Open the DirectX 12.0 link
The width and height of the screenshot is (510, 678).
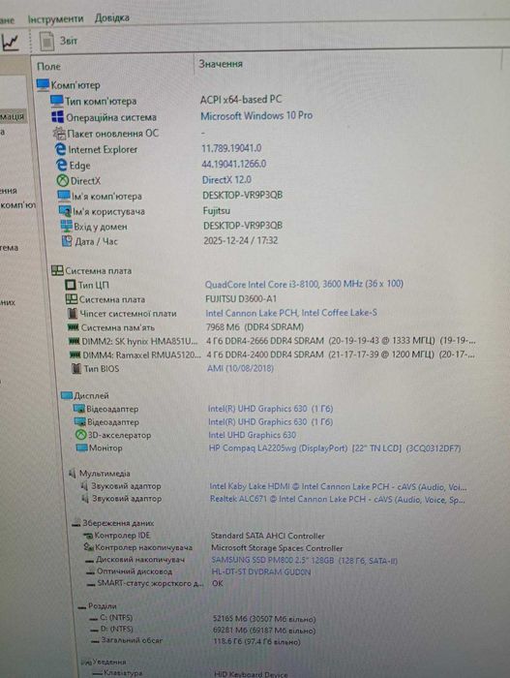226,180
